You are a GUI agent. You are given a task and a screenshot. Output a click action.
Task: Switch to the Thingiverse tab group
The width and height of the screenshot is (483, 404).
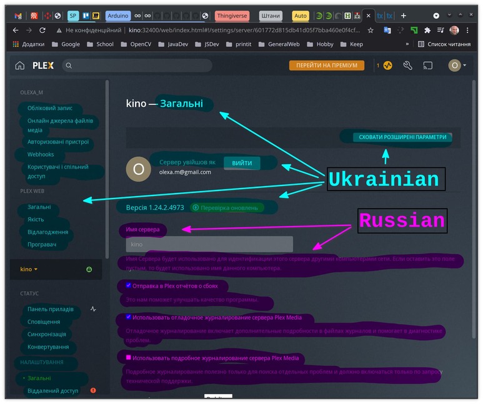point(232,16)
